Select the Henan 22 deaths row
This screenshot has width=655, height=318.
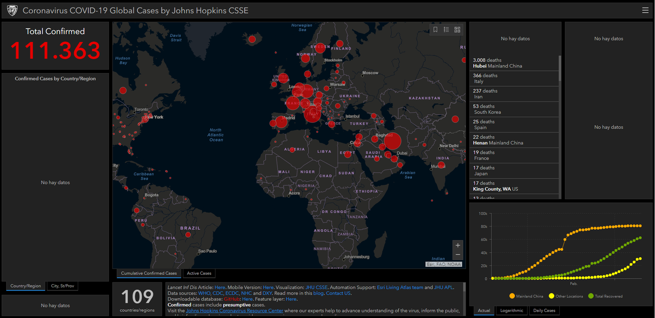click(x=514, y=140)
